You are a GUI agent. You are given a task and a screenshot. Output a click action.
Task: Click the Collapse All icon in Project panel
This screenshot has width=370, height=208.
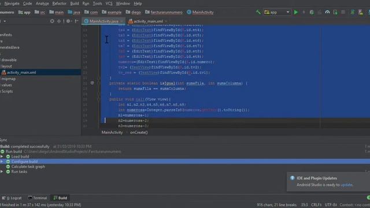pyautogui.click(x=59, y=21)
